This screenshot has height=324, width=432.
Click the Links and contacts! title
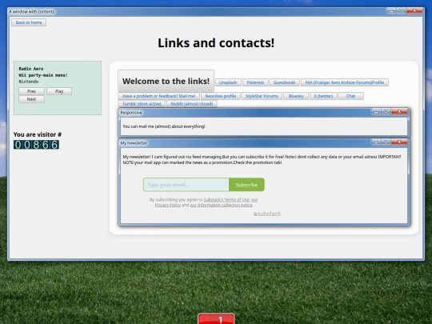[x=216, y=43]
